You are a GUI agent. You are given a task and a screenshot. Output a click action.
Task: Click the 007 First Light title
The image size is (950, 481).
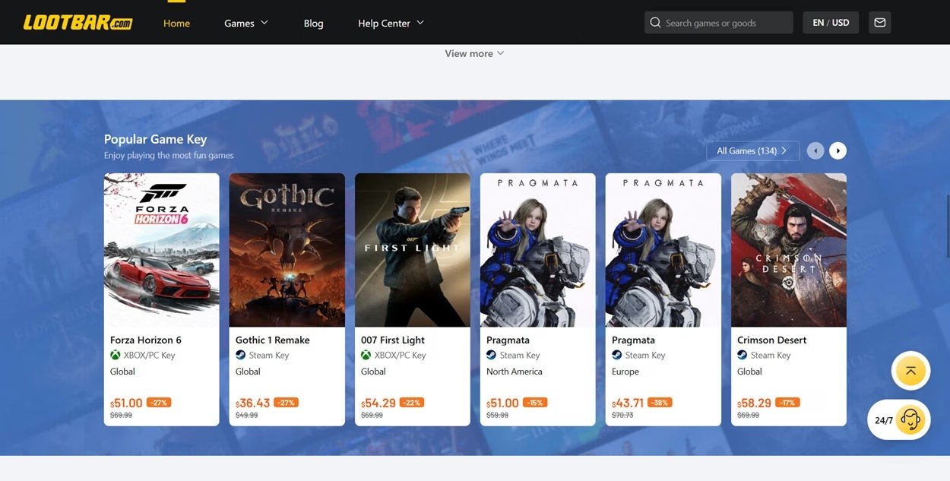pos(393,340)
